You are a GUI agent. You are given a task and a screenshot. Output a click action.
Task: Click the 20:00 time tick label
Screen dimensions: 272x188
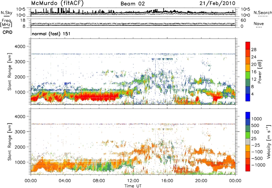click(x=201, y=181)
